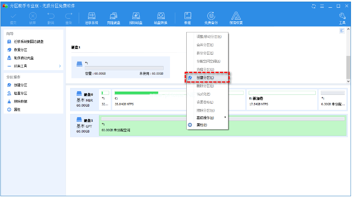
Task: Click 制作启动光盘 in the sidebar
Action: pyautogui.click(x=24, y=58)
